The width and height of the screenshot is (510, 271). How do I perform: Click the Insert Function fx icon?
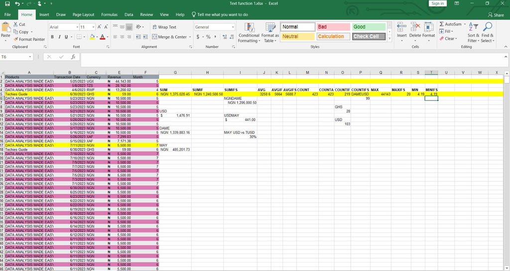coord(73,57)
